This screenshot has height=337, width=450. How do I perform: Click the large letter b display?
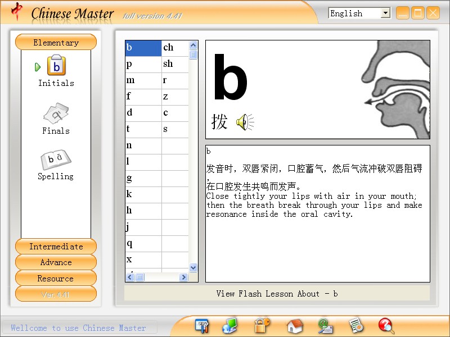pyautogui.click(x=231, y=77)
